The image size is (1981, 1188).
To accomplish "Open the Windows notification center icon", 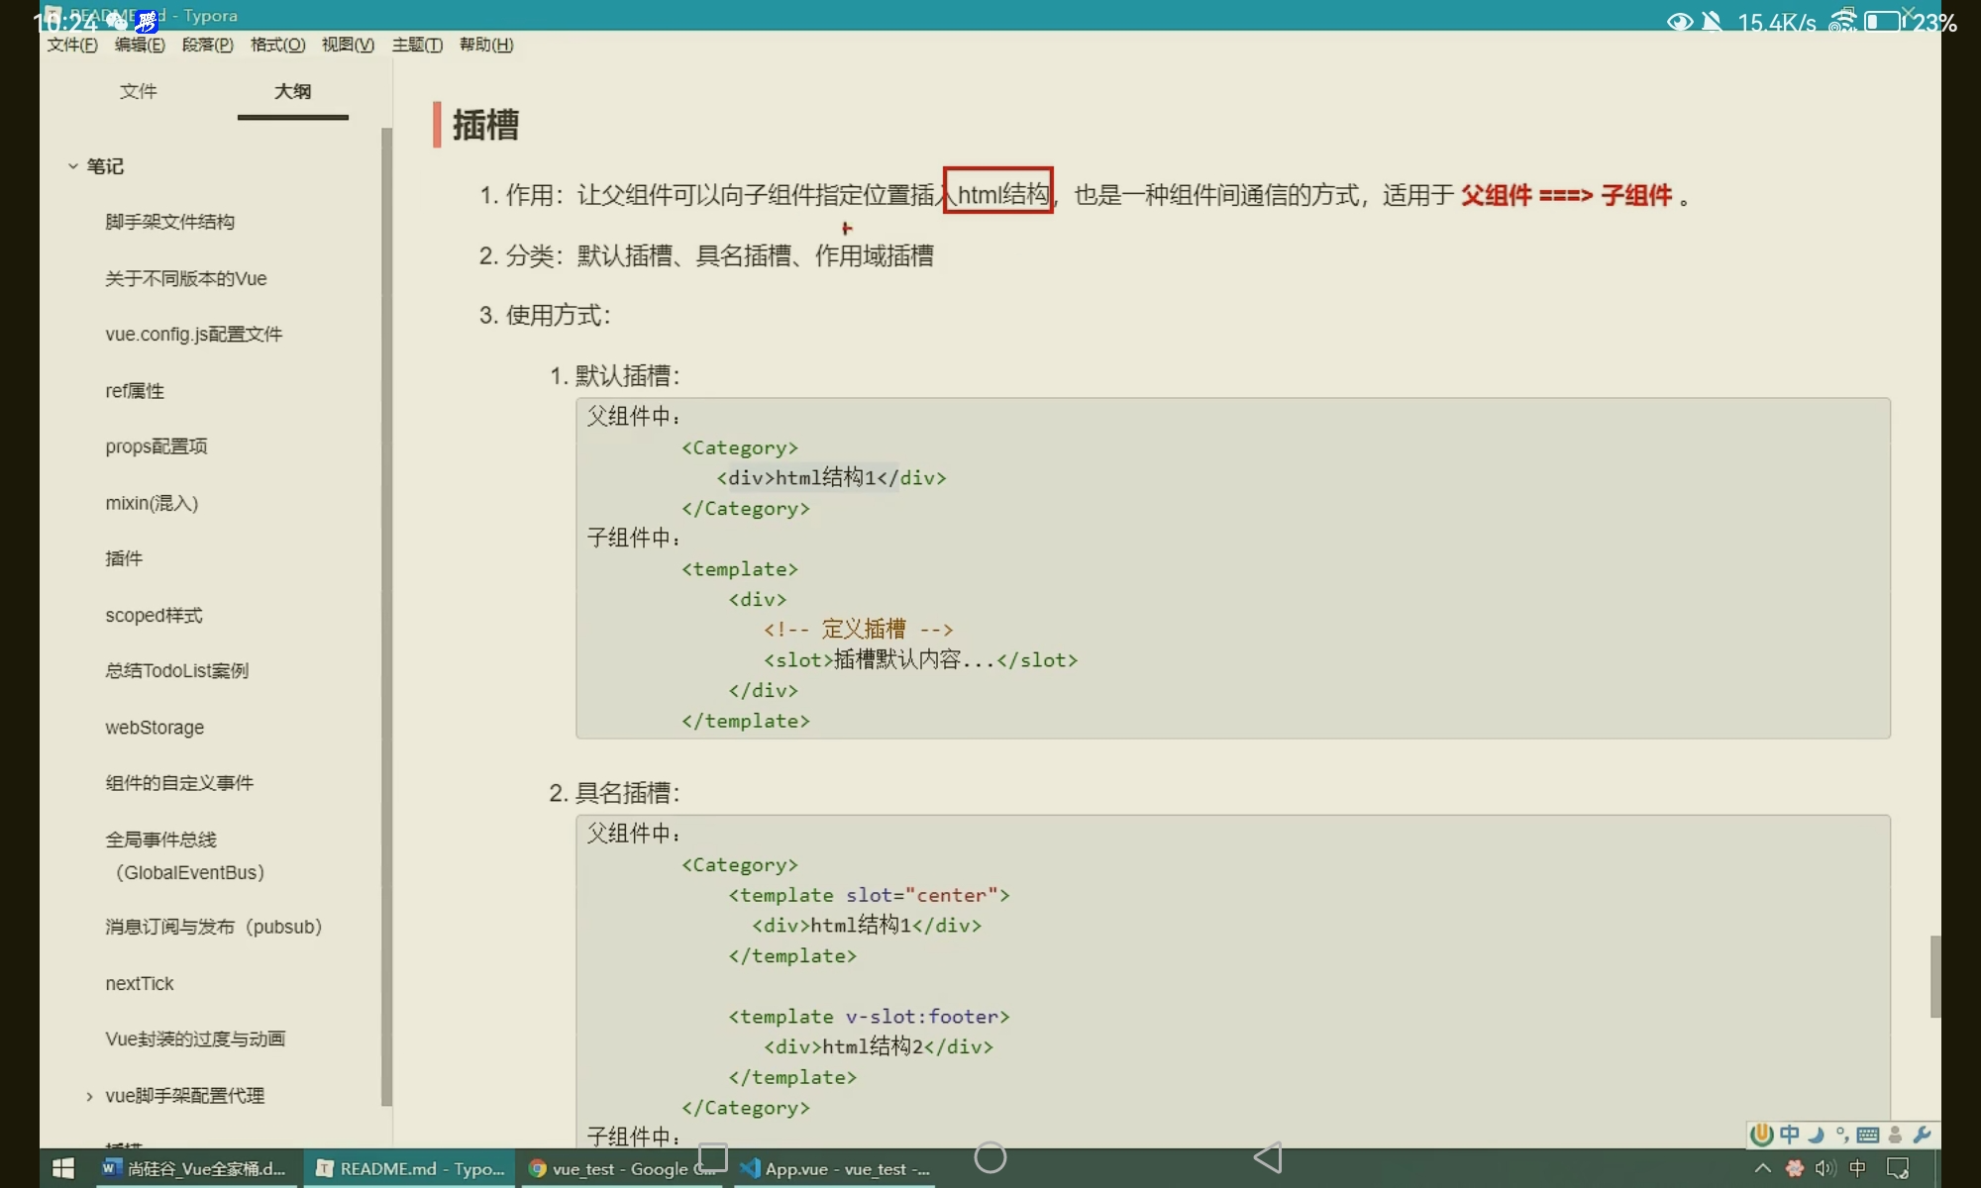I will point(1898,1168).
